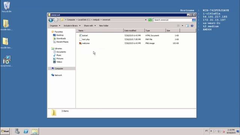
Task: Go back using the Explorer Back arrow
Action: (x=51, y=20)
